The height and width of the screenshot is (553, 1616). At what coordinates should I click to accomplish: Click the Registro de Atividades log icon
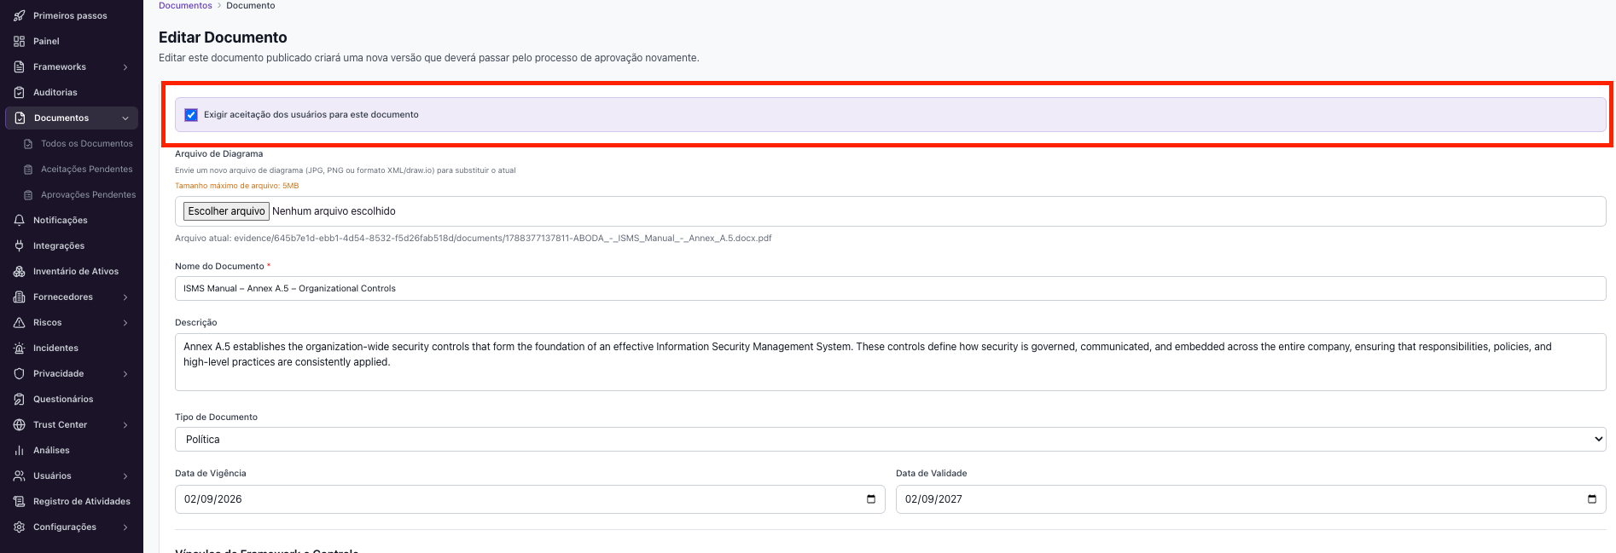(x=19, y=501)
